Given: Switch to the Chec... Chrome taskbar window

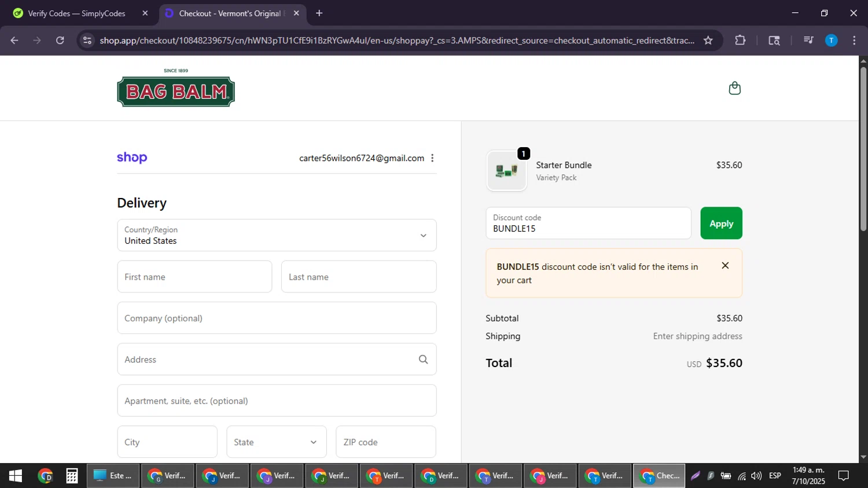Looking at the screenshot, I should point(659,476).
